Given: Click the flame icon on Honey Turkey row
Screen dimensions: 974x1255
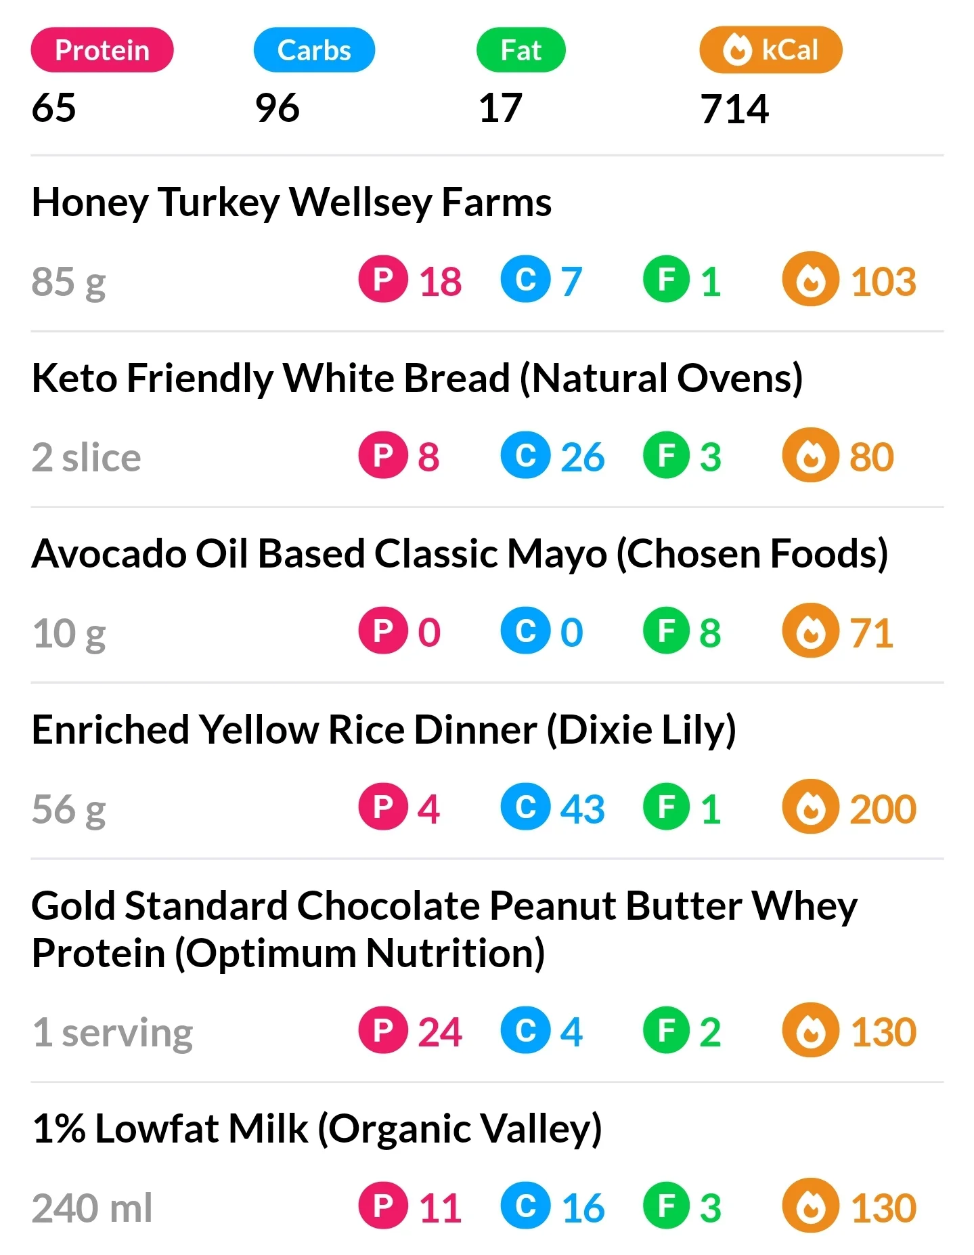Looking at the screenshot, I should pyautogui.click(x=810, y=279).
